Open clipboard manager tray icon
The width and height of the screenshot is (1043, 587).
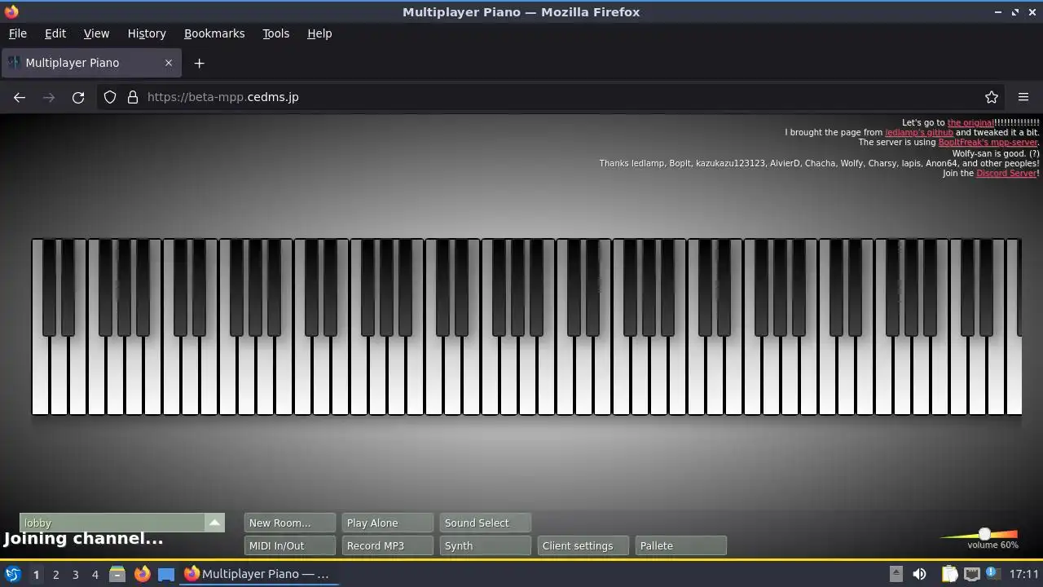pos(949,574)
